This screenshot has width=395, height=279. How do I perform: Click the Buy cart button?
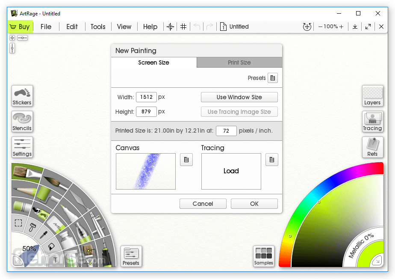(x=20, y=27)
